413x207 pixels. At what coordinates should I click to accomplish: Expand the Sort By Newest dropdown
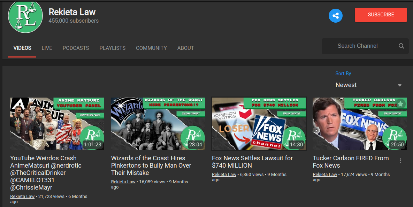click(x=368, y=85)
